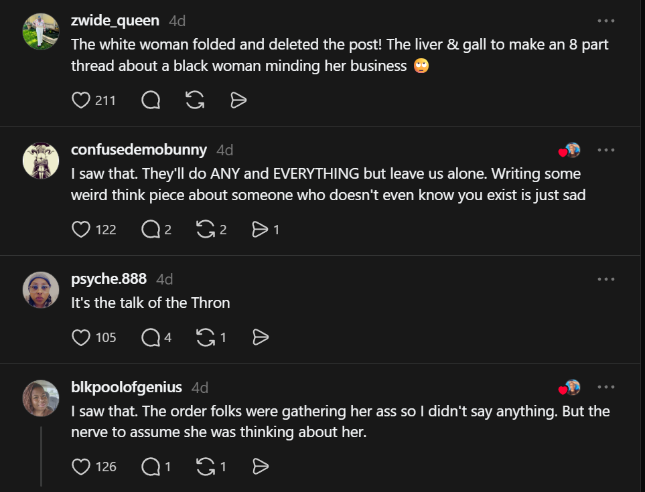Share blkpoolofgenius's comment
645x492 pixels.
(x=259, y=467)
